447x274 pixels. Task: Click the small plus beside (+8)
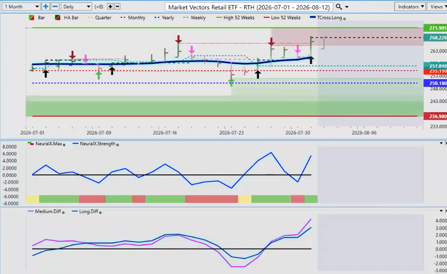(x=110, y=7)
